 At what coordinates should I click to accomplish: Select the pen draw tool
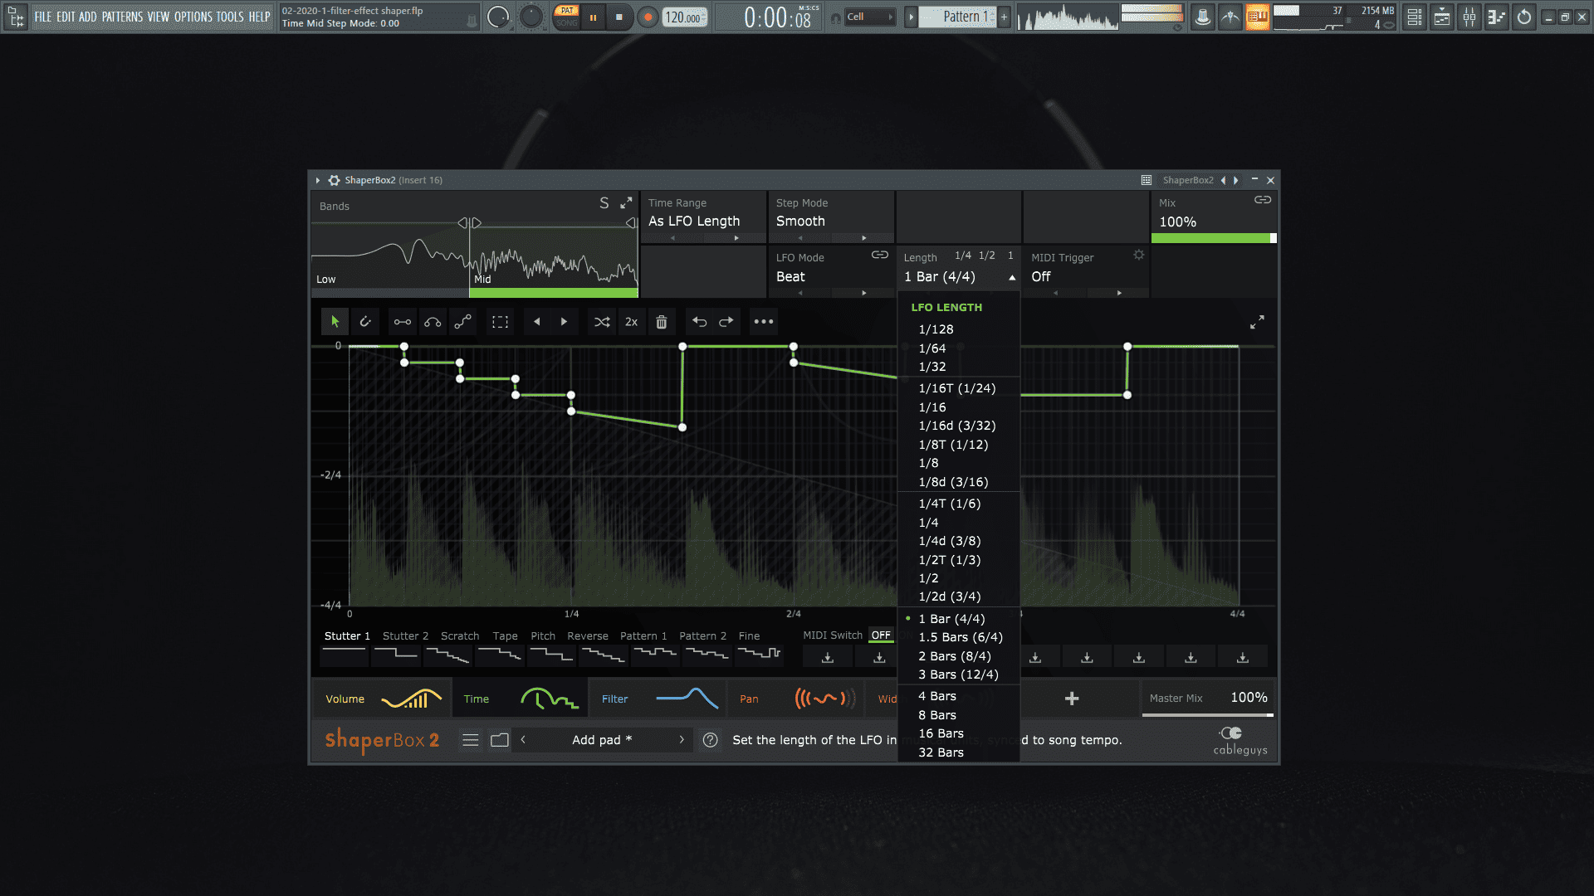(365, 322)
